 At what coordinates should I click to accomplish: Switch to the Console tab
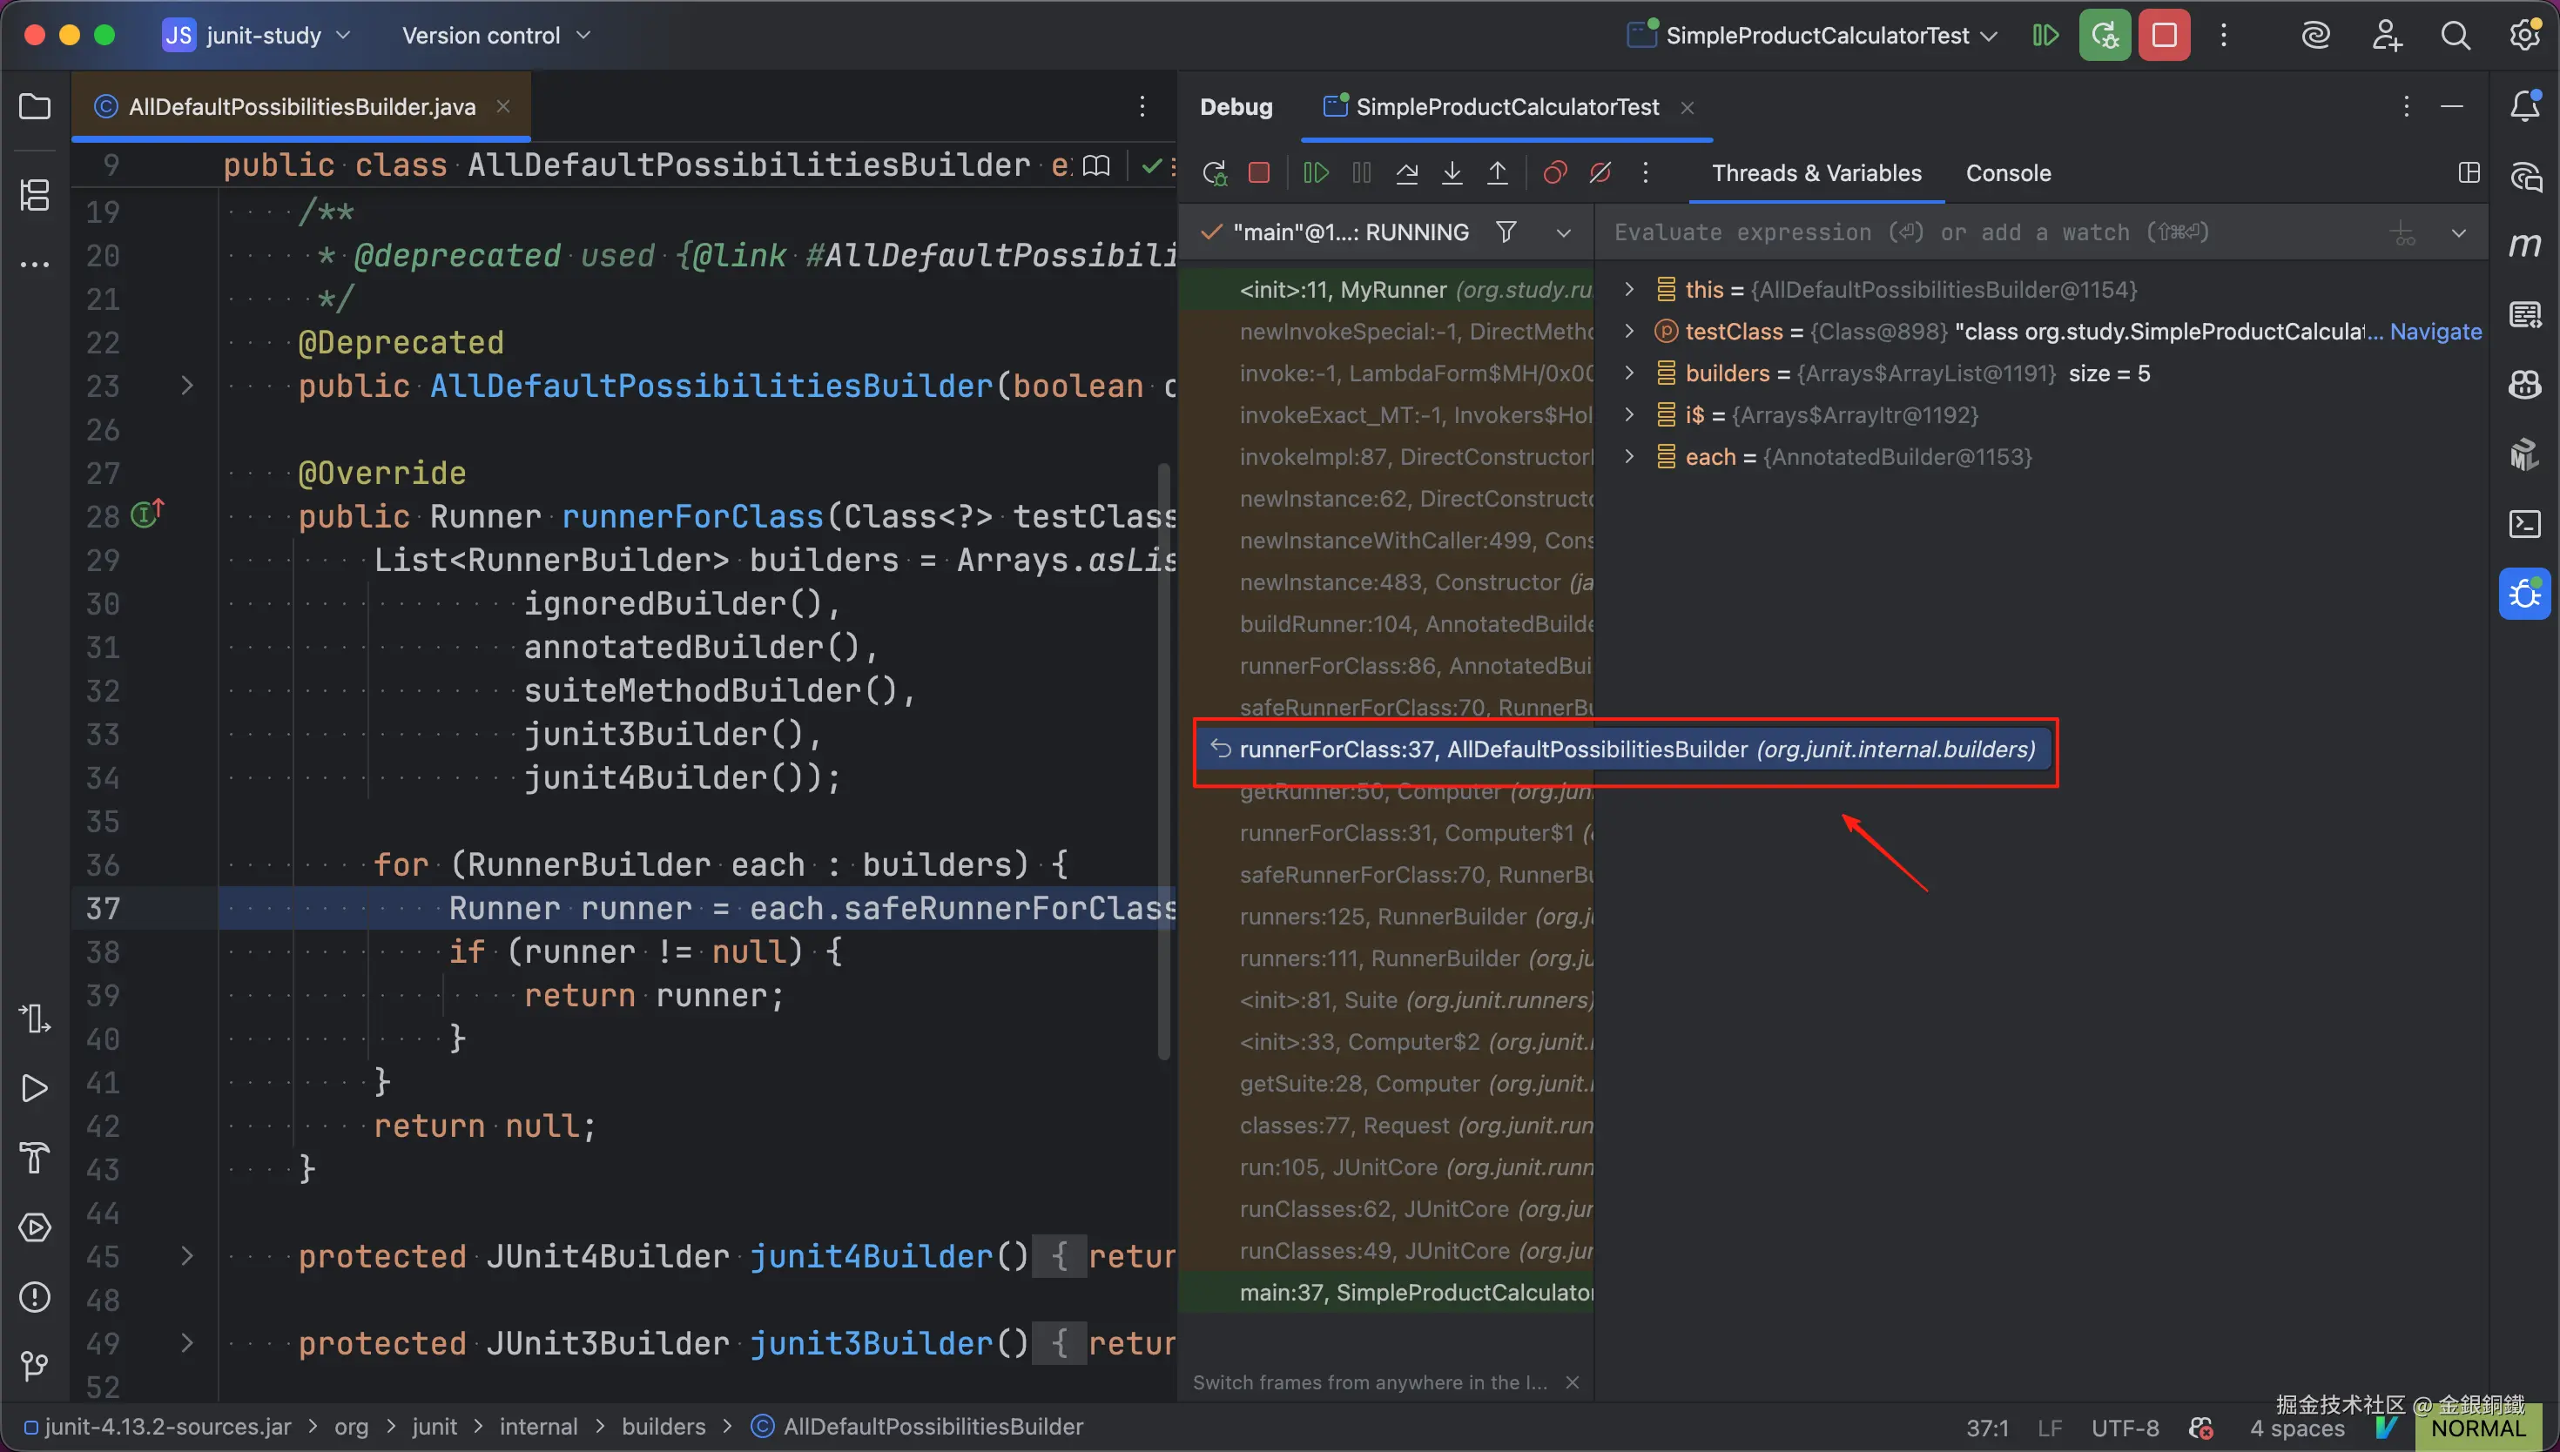tap(2008, 173)
